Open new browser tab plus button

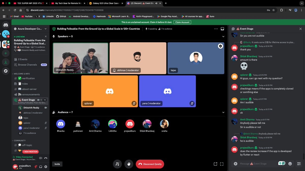tap(166, 3)
